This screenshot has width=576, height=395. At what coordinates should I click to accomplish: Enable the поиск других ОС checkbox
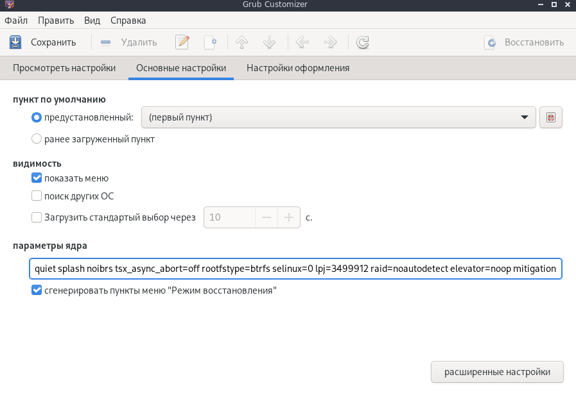(x=37, y=196)
